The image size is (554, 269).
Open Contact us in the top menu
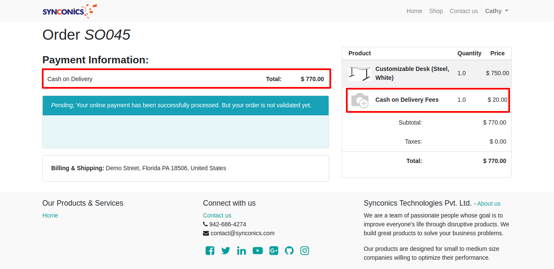[x=463, y=11]
